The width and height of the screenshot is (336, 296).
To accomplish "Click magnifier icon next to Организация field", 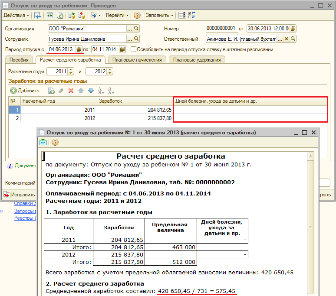I will [x=136, y=29].
